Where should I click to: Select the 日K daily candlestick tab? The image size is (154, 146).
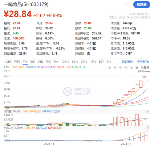point(25,62)
